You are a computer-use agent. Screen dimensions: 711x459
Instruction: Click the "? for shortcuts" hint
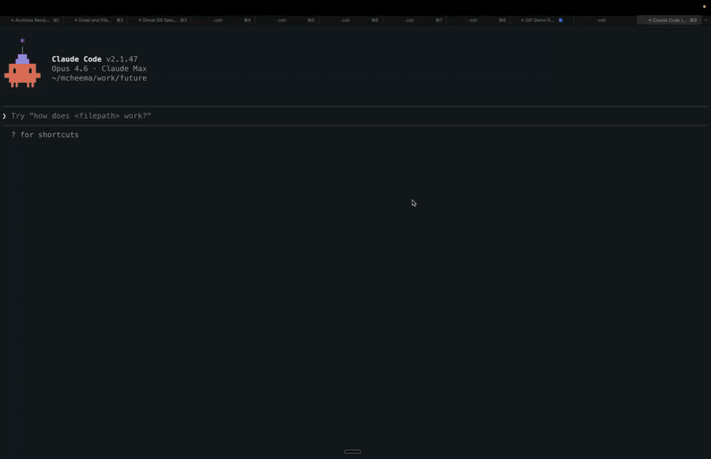[44, 134]
